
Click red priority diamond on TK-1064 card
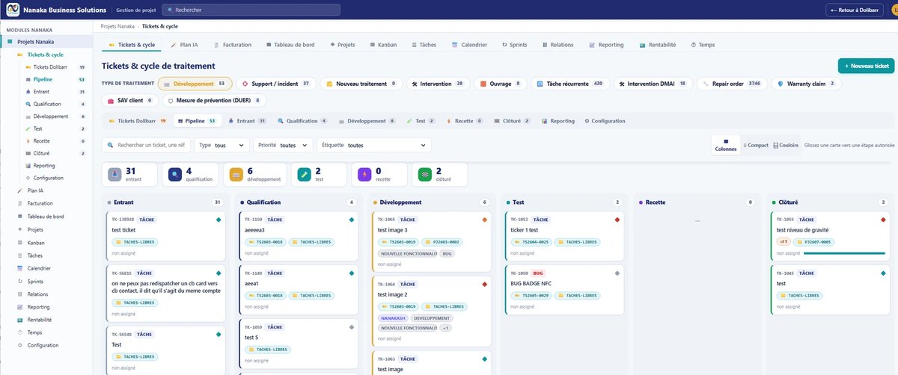point(485,284)
